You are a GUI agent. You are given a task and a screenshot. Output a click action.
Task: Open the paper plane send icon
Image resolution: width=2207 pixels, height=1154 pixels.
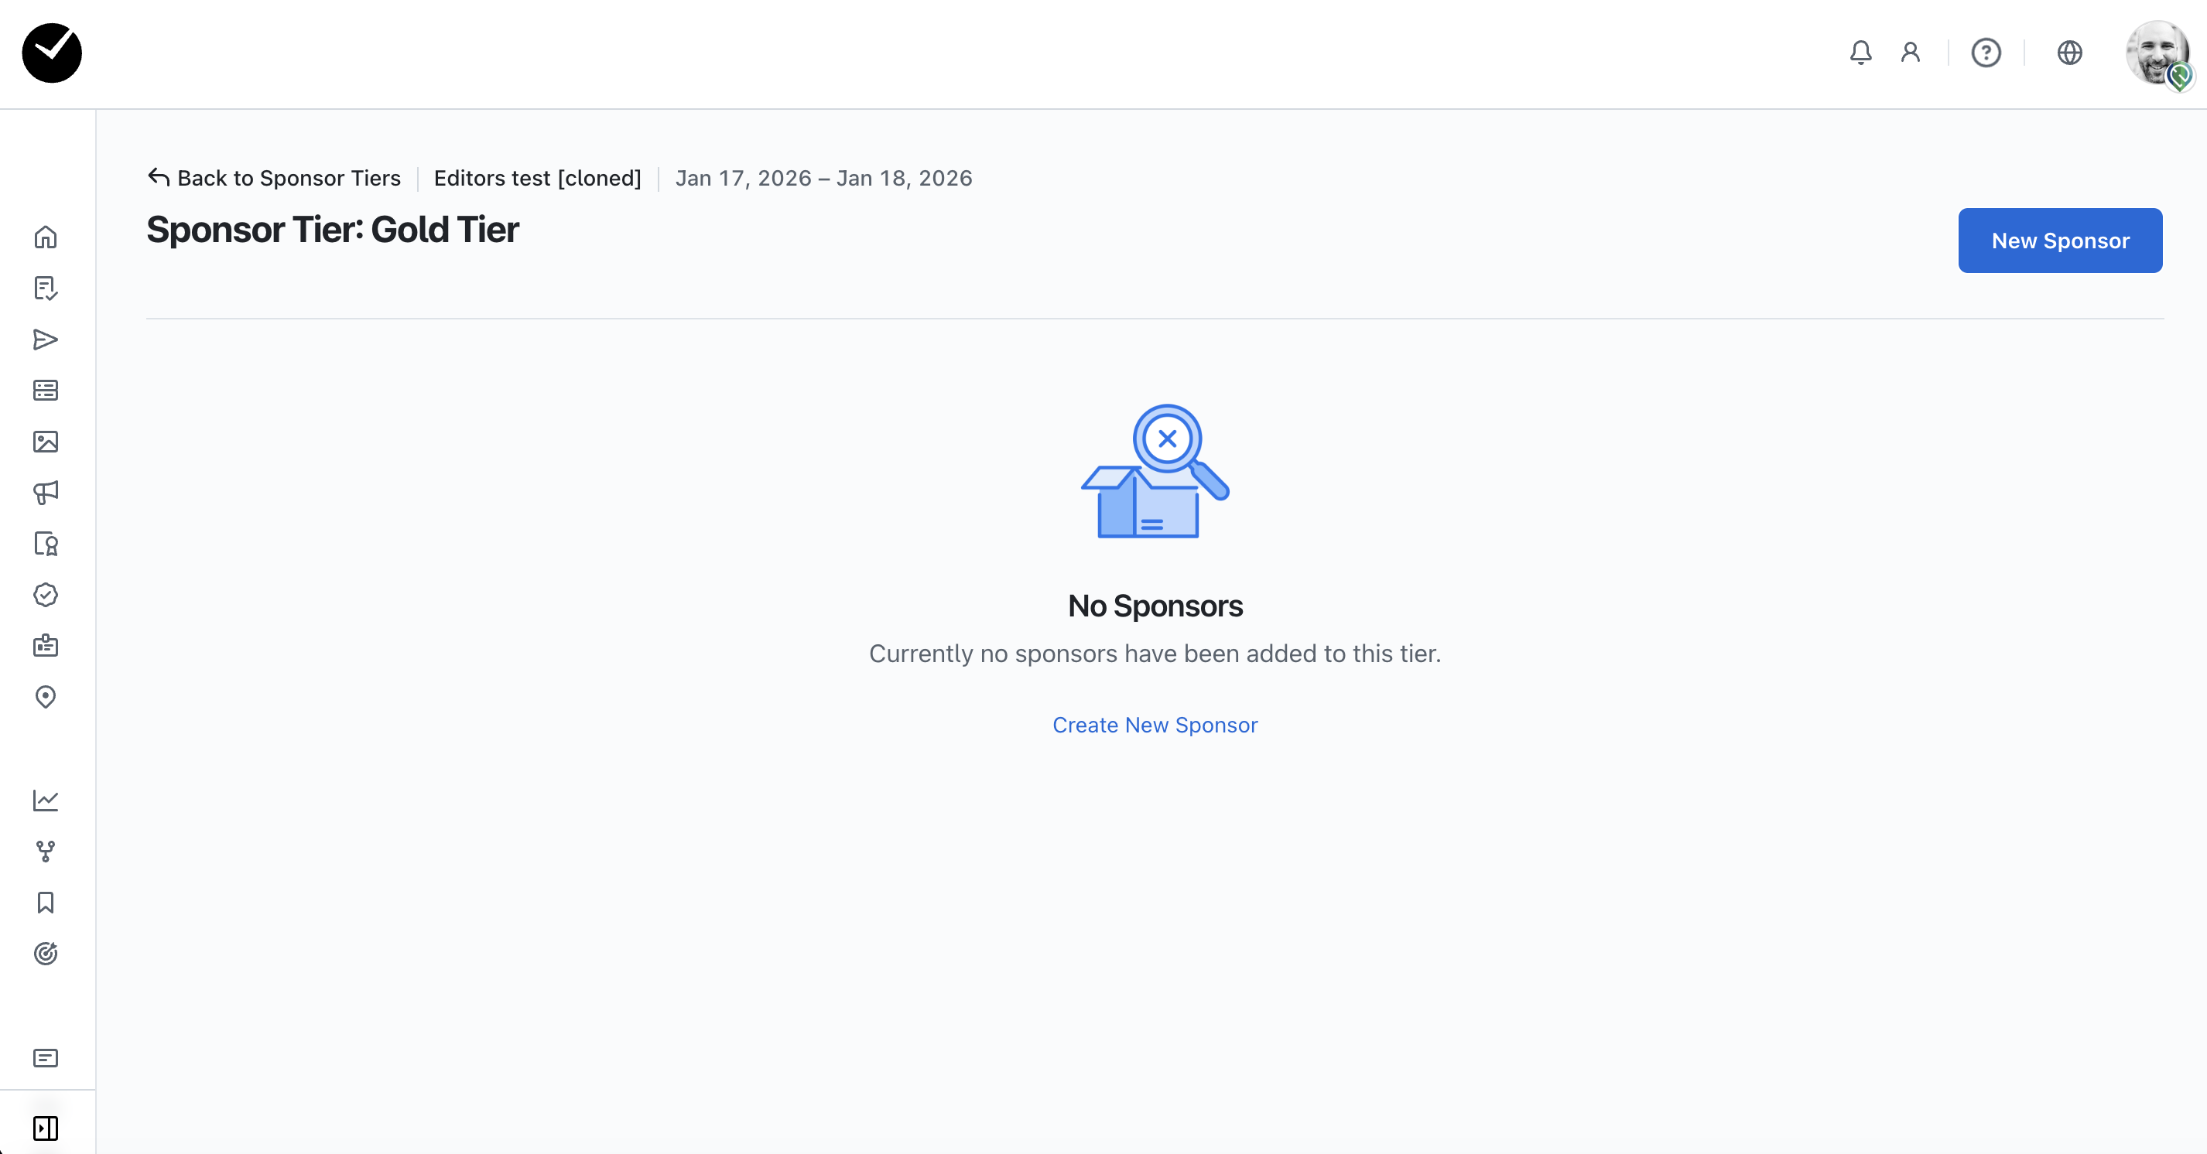(x=46, y=340)
